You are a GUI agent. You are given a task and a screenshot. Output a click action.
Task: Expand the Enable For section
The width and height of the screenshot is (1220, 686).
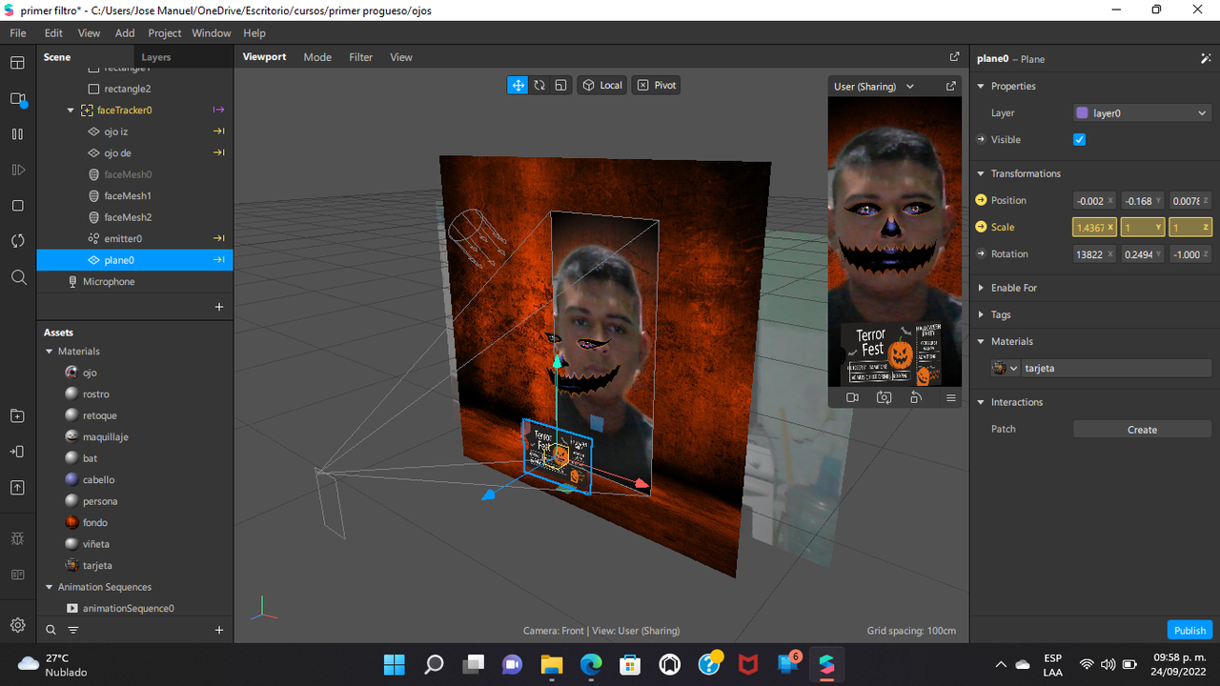coord(982,288)
